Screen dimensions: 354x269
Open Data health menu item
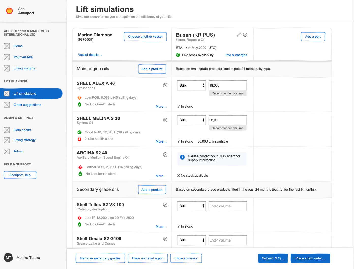point(22,130)
